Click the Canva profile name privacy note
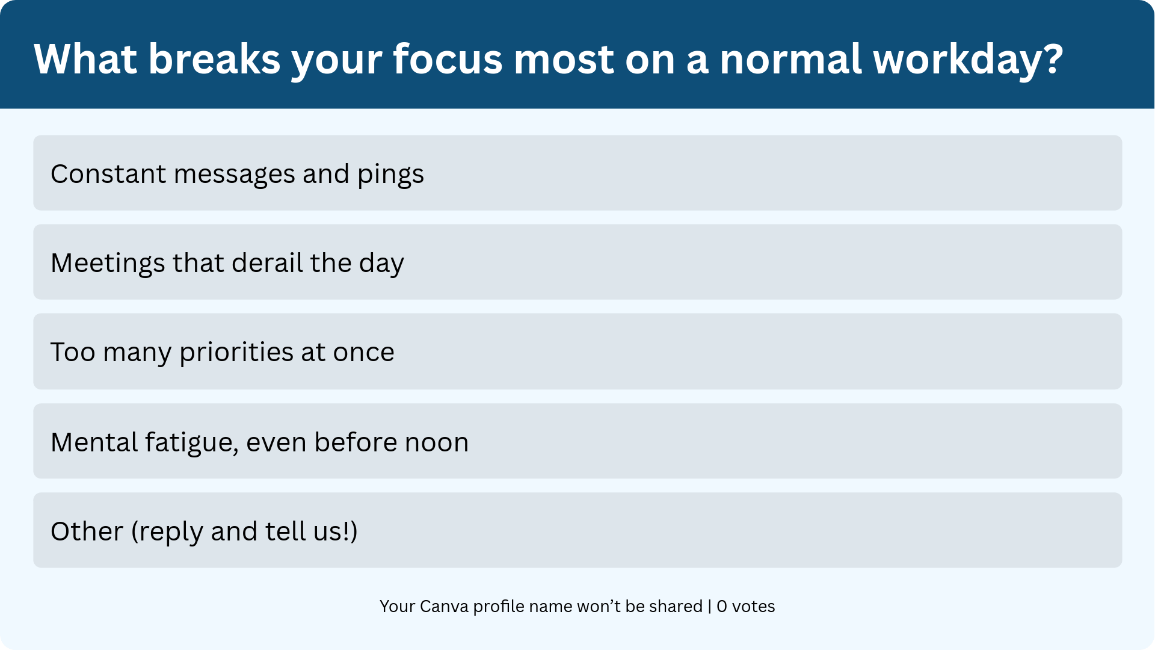Image resolution: width=1155 pixels, height=650 pixels. (541, 606)
